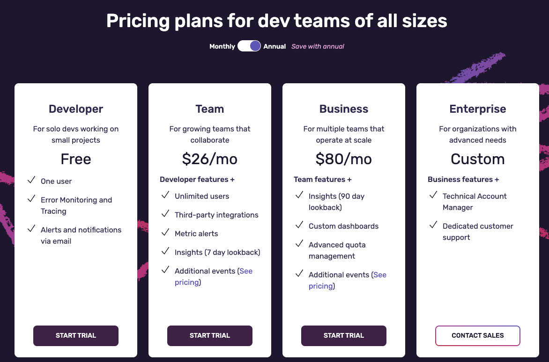
Task: Click the $80/mo Business price
Action: tap(344, 159)
